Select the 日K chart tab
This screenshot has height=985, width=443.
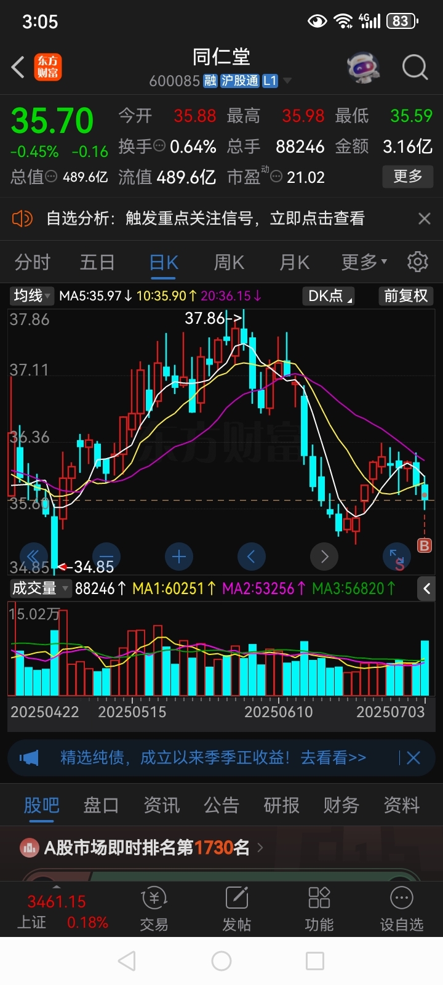(x=164, y=263)
